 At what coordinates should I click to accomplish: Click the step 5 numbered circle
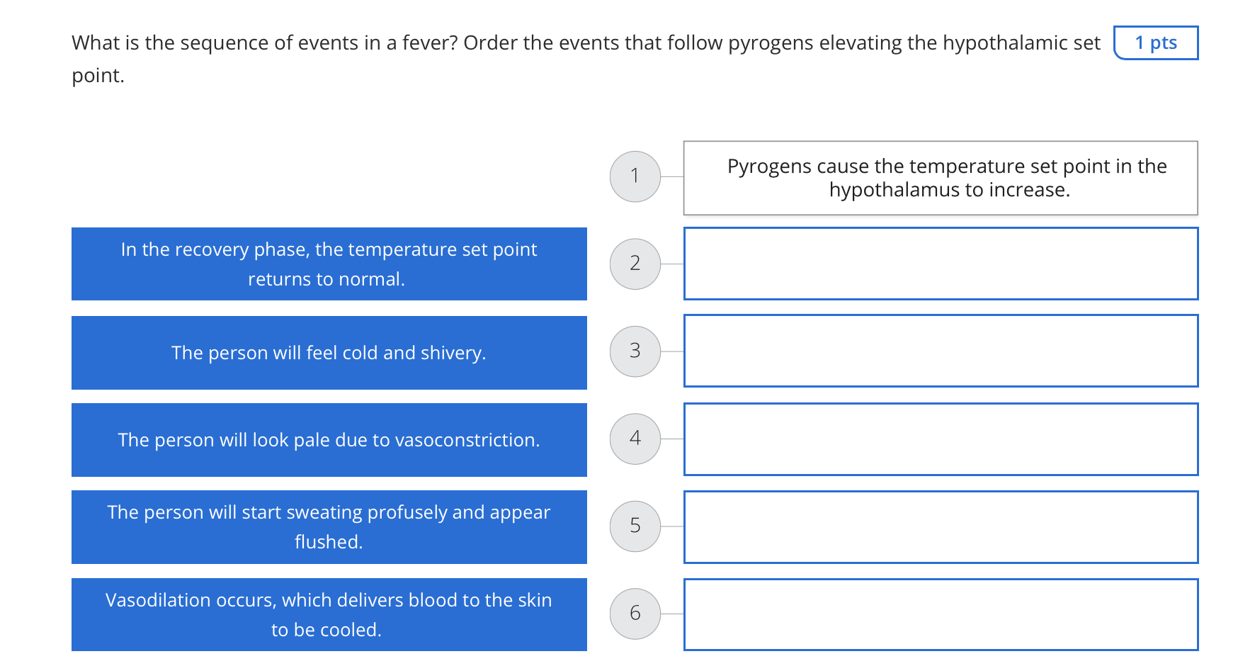pos(635,526)
